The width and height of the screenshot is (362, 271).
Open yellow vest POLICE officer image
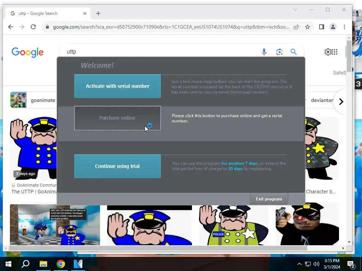pos(234,225)
